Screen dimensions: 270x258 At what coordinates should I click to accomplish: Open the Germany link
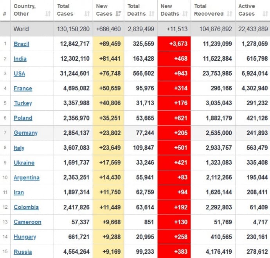coord(25,133)
